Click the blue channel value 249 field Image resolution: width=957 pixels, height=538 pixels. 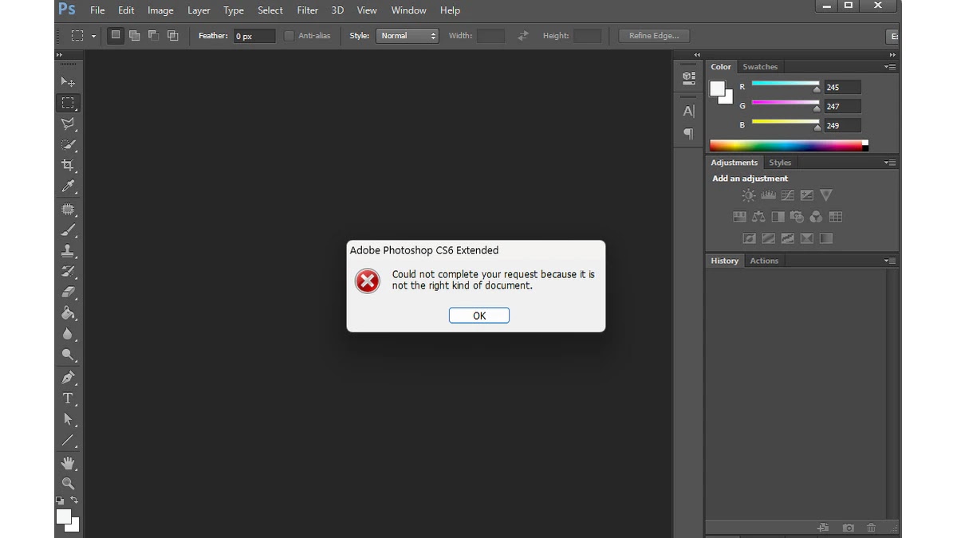click(842, 125)
